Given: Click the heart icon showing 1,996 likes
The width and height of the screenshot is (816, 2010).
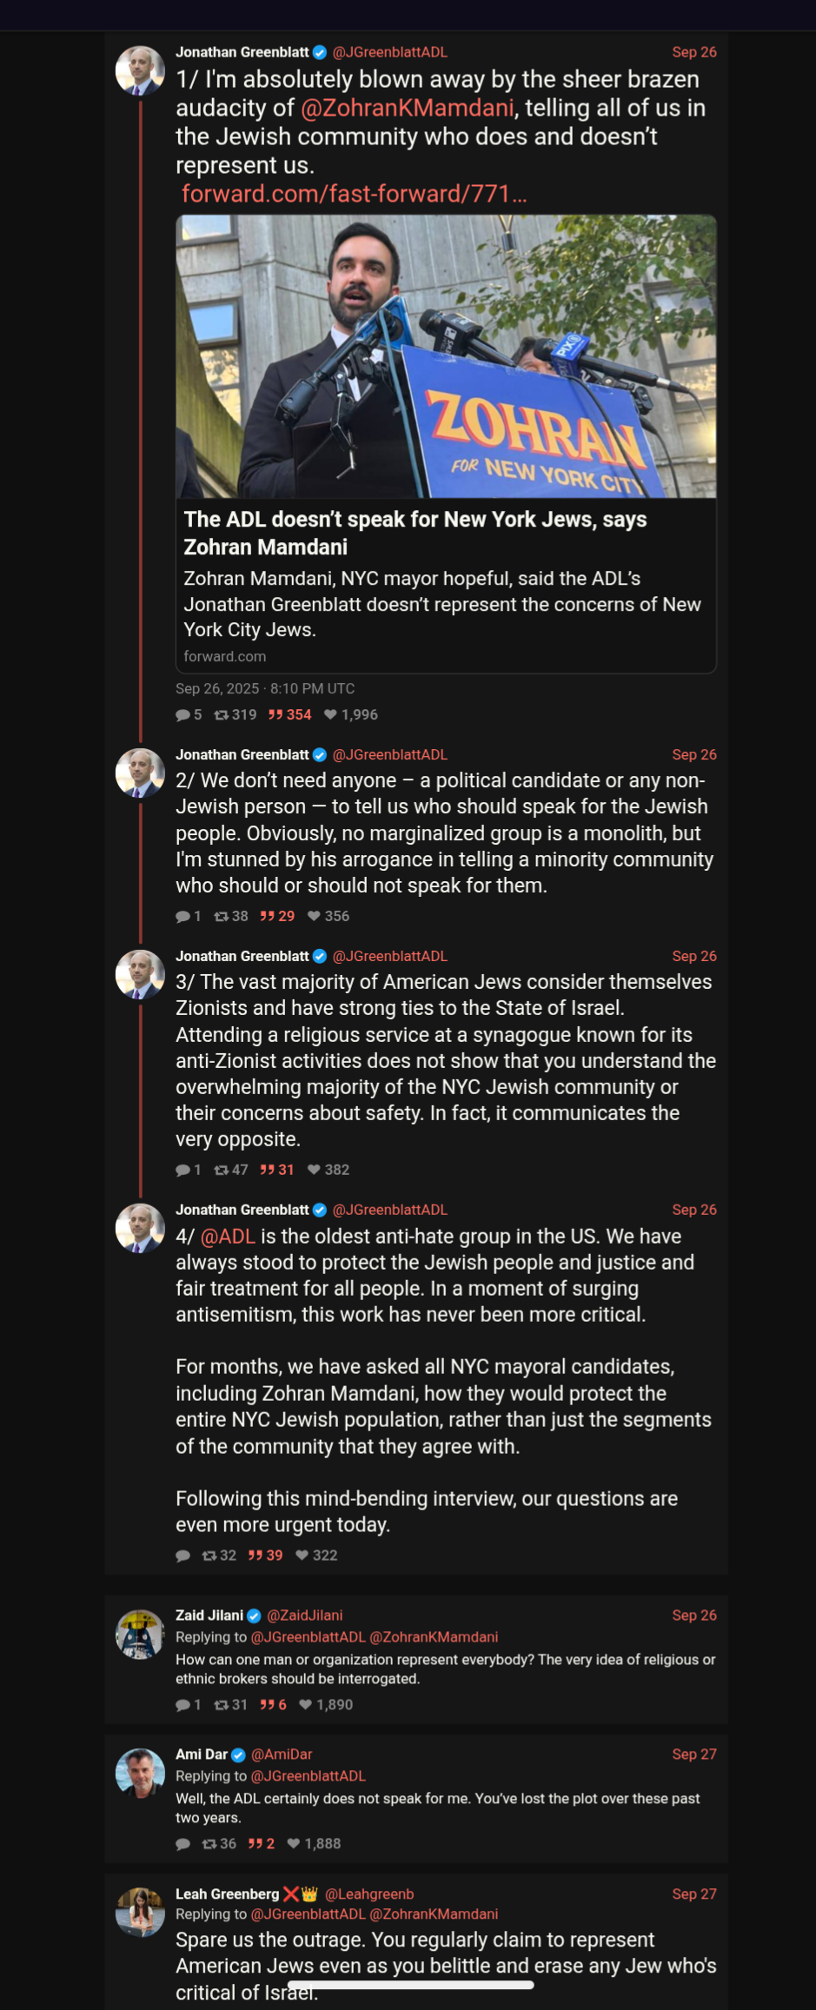Looking at the screenshot, I should pyautogui.click(x=331, y=715).
